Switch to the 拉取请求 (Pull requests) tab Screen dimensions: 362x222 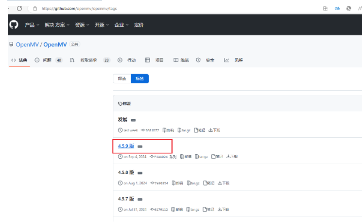[x=90, y=60]
